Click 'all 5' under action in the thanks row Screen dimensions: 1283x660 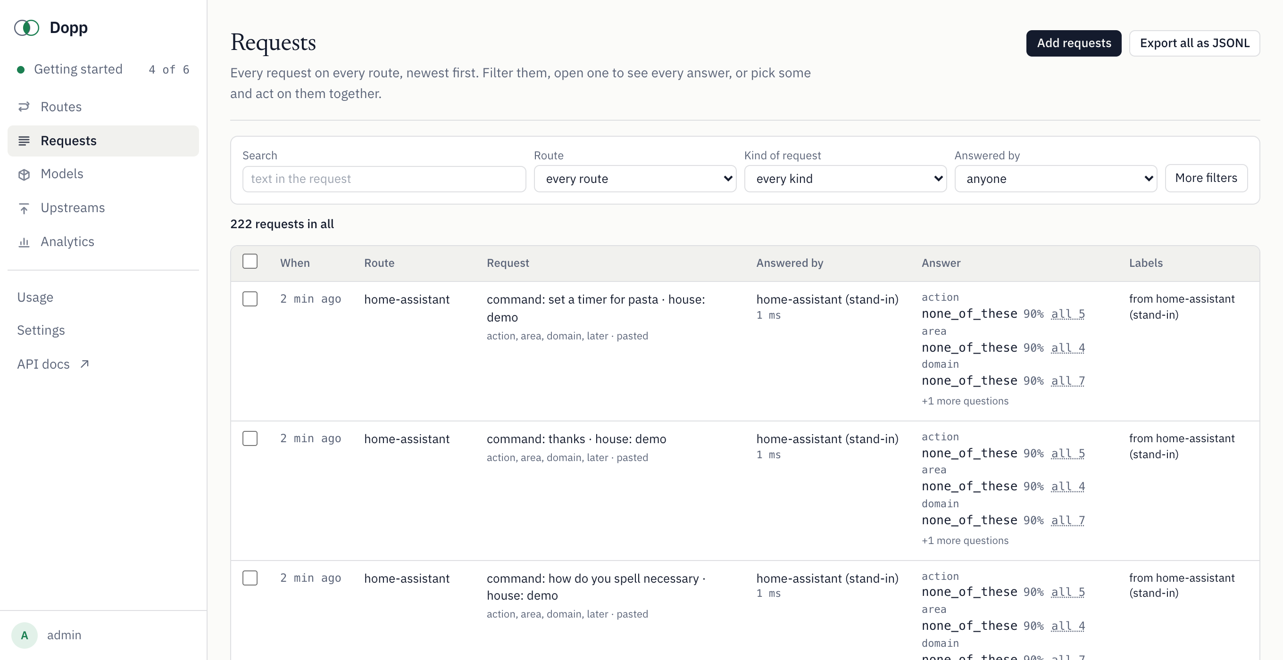pos(1067,454)
